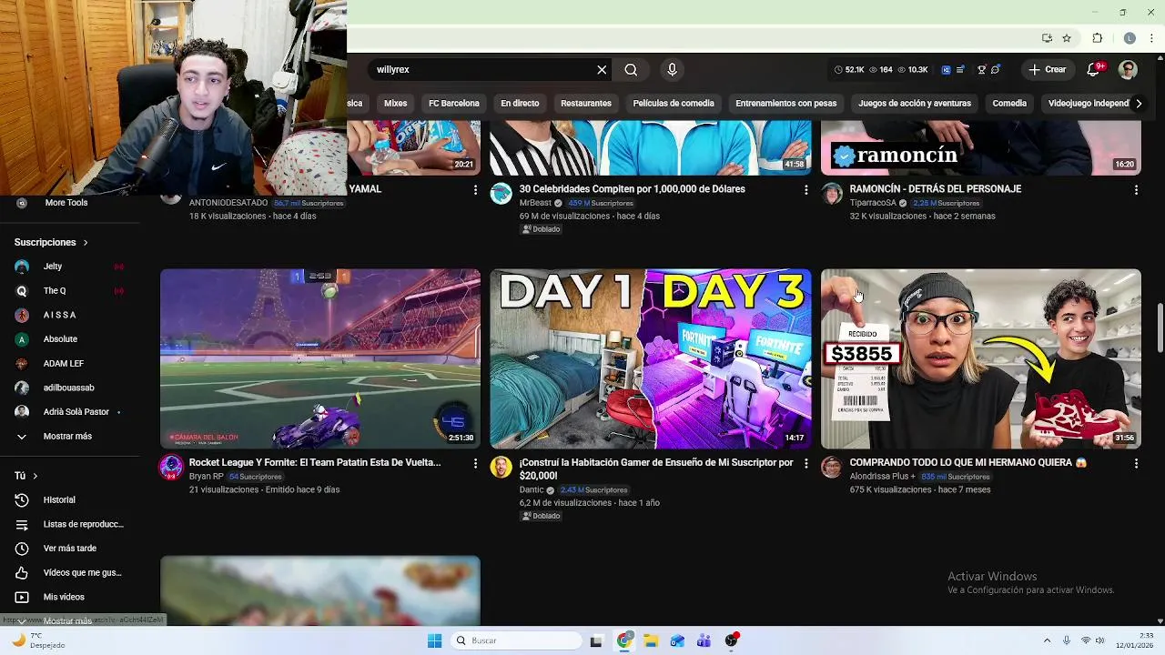Select the Mixes filter chip
Viewport: 1165px width, 655px height.
pyautogui.click(x=395, y=104)
